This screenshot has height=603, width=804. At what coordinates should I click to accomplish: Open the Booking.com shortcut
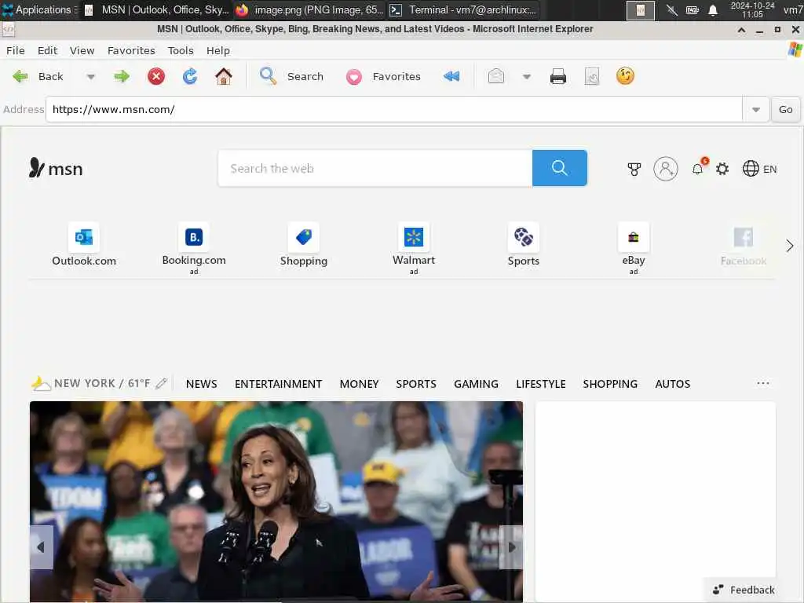tap(194, 249)
